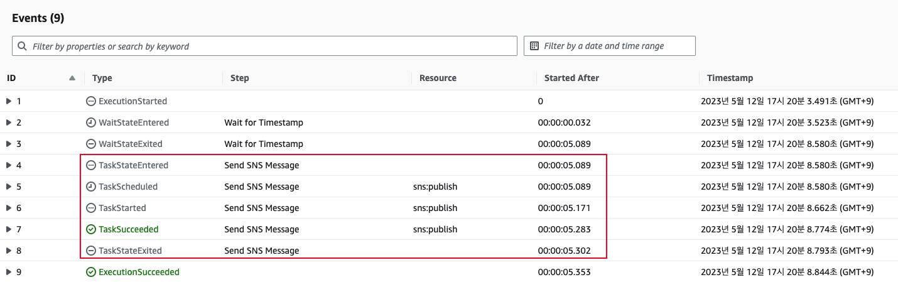
Task: Click the green ExecutionSucceeded check icon
Action: (x=91, y=272)
